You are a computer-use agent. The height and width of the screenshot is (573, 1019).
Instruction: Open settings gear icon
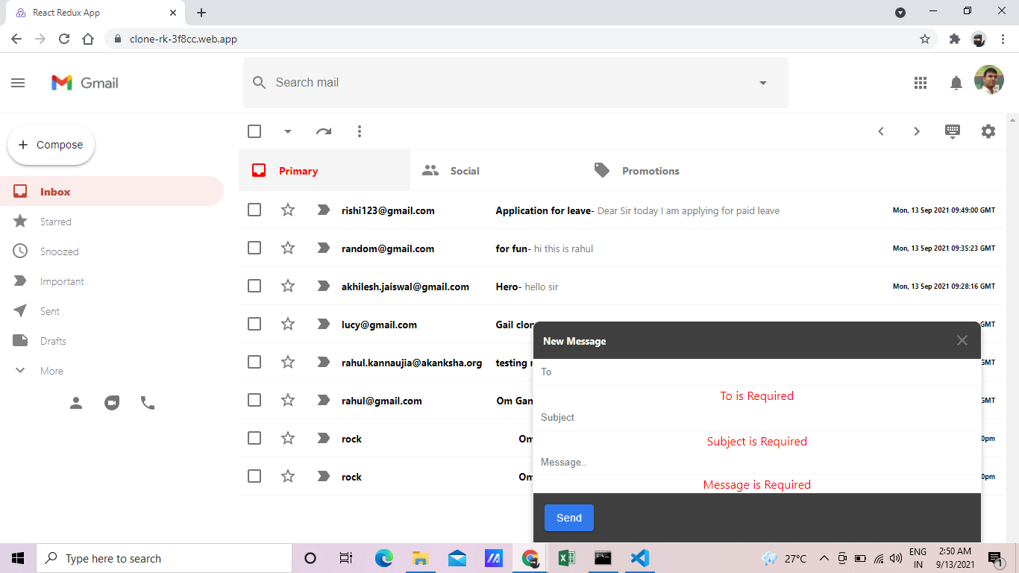coord(988,131)
